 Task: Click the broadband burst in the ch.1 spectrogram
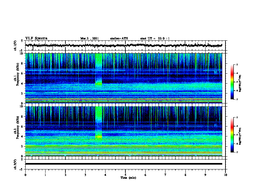(x=99, y=69)
